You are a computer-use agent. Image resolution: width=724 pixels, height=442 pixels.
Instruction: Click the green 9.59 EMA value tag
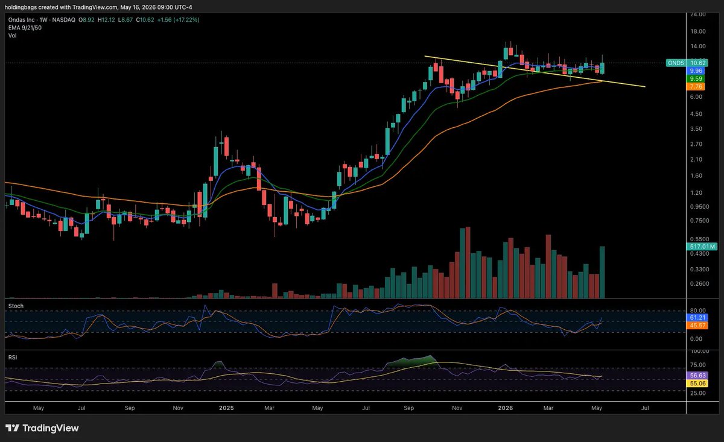pos(697,78)
